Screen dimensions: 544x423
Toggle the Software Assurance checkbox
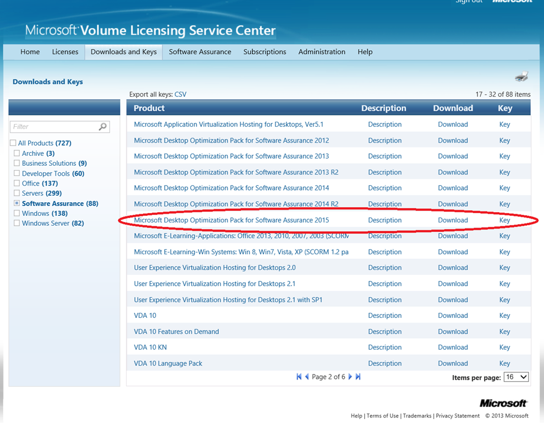tap(17, 203)
